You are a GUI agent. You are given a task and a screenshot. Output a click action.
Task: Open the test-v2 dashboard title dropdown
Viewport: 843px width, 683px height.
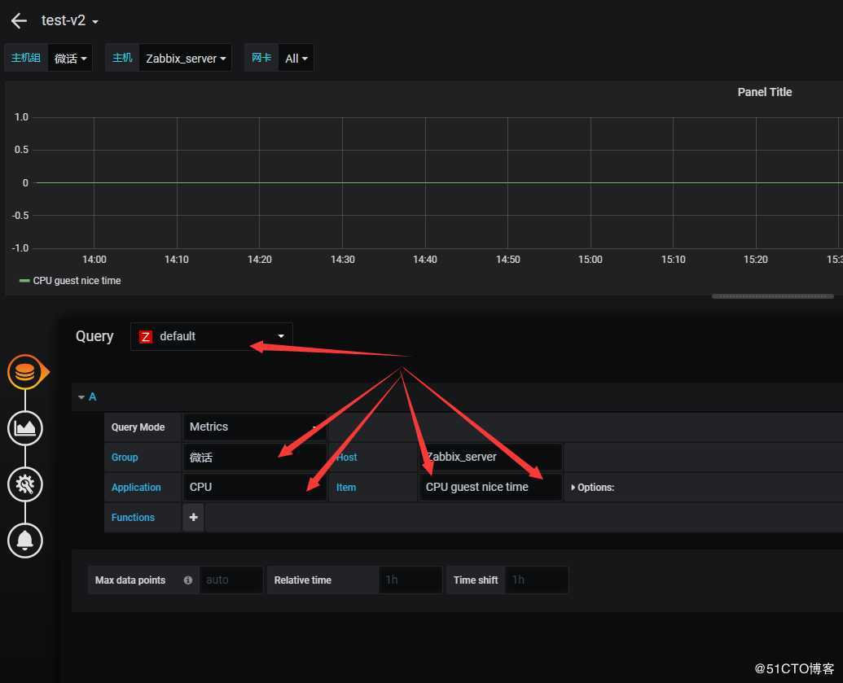(x=69, y=21)
